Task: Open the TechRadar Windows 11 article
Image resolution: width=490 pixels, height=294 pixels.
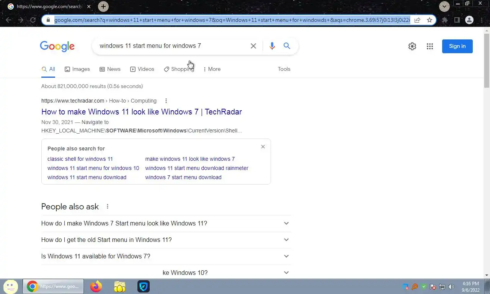Action: click(142, 112)
